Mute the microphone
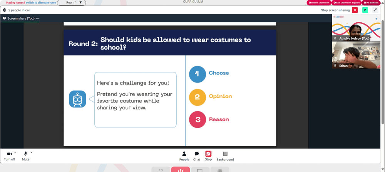385x172 pixels. (x=25, y=156)
